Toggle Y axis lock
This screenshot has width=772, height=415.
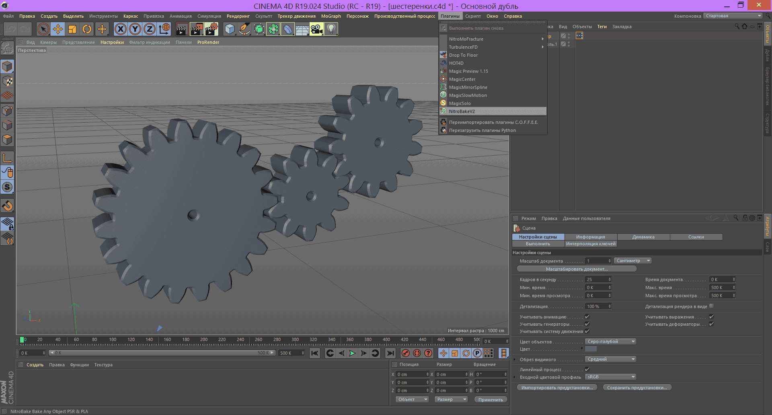(x=135, y=29)
